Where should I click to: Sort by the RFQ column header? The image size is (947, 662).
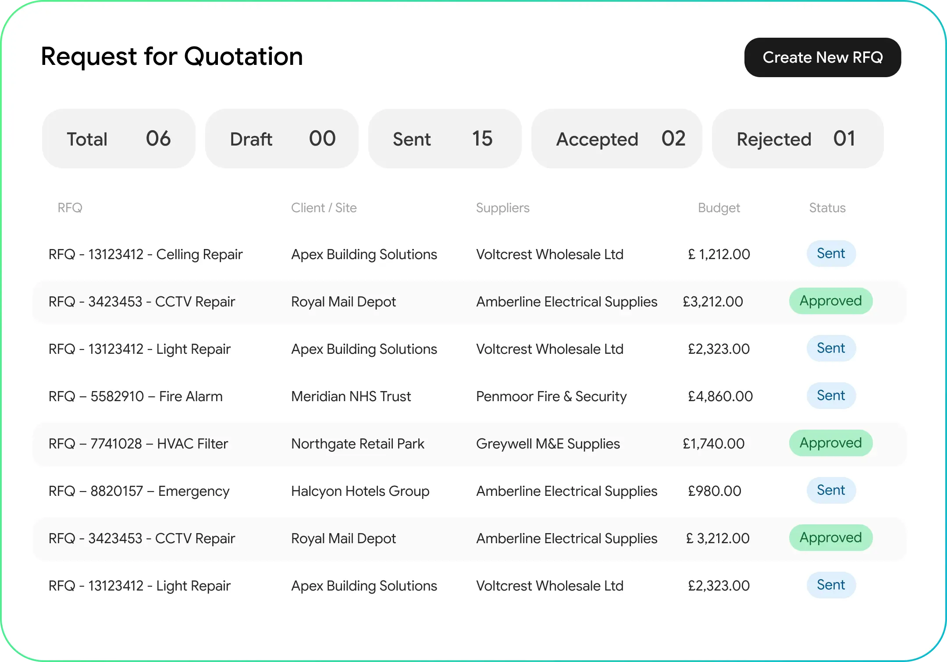(x=70, y=208)
